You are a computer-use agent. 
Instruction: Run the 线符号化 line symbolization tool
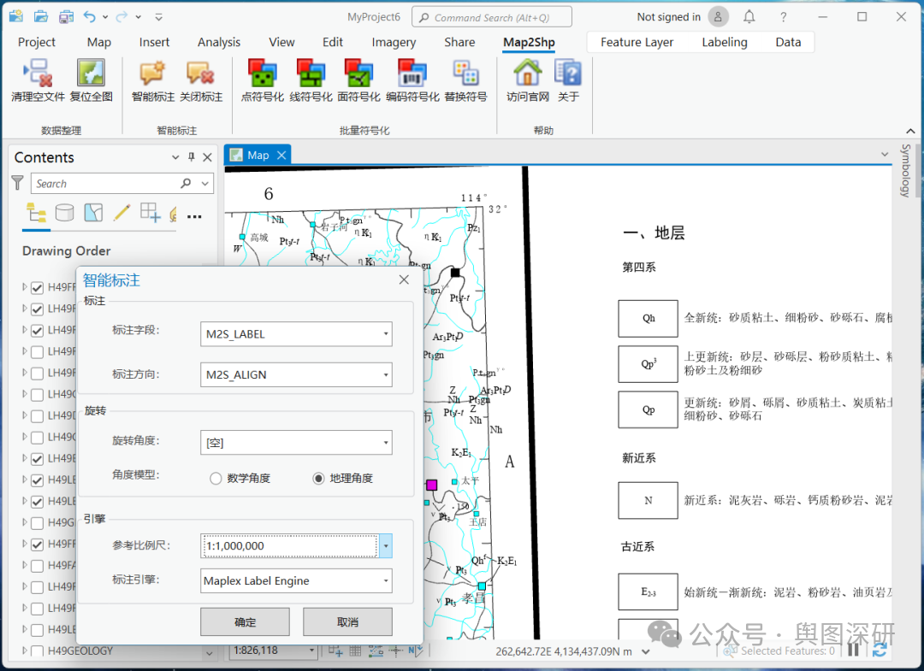(311, 74)
